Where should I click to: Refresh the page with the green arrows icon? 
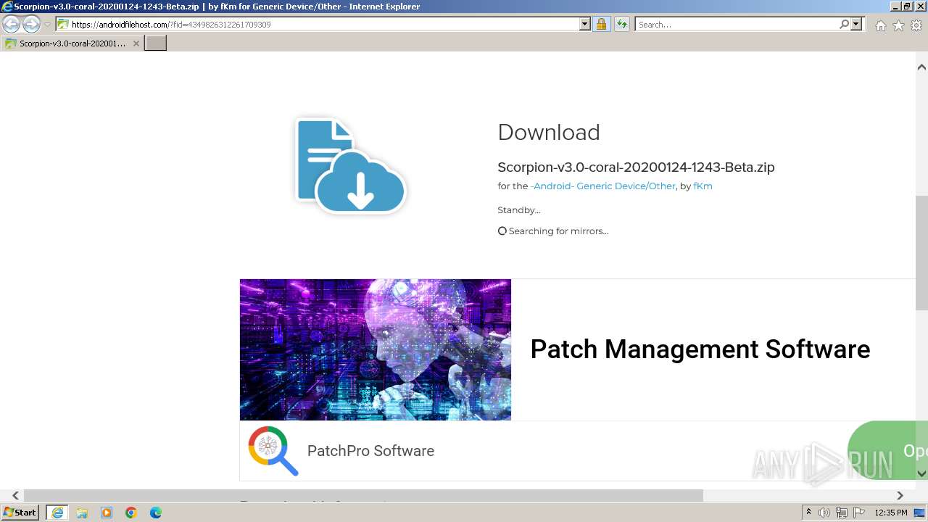click(621, 24)
